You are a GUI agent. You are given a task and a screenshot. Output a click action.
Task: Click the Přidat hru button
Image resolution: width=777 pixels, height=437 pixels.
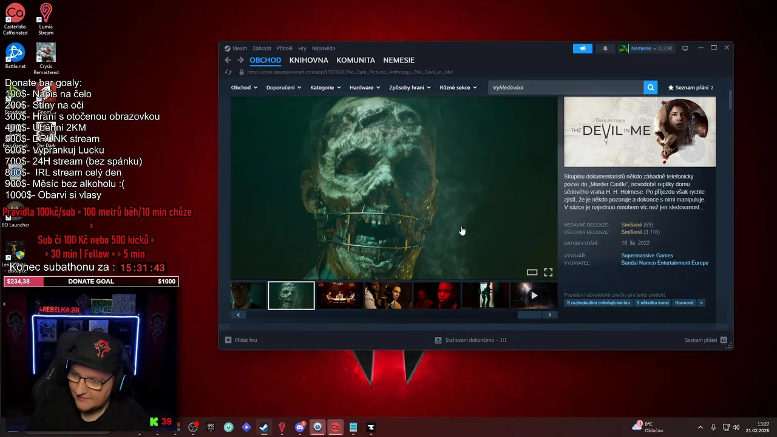[241, 340]
